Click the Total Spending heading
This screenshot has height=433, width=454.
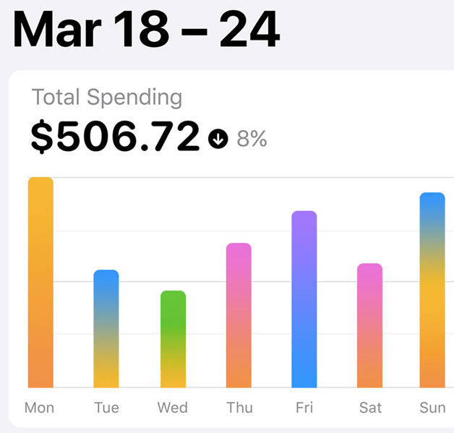[107, 97]
